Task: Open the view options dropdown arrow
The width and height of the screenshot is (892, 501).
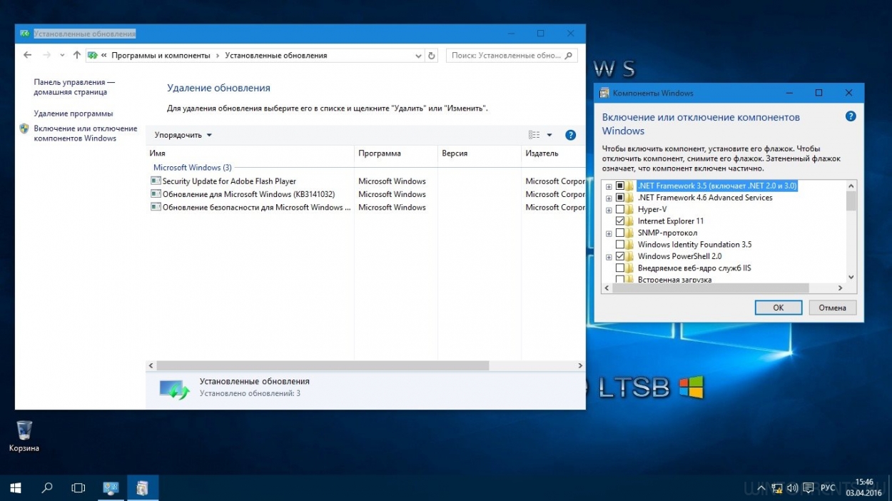Action: pos(549,135)
